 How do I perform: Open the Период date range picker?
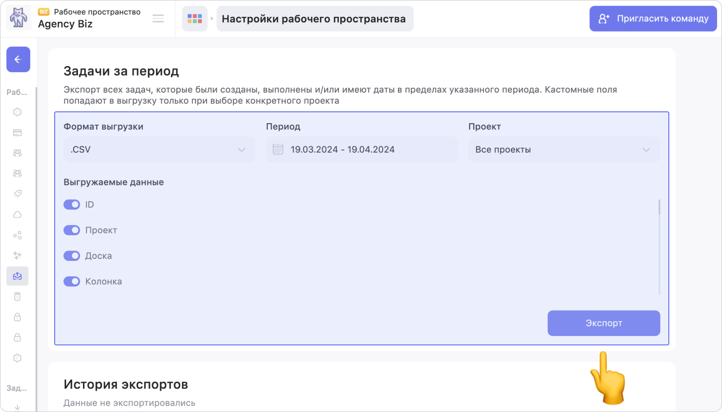tap(361, 150)
